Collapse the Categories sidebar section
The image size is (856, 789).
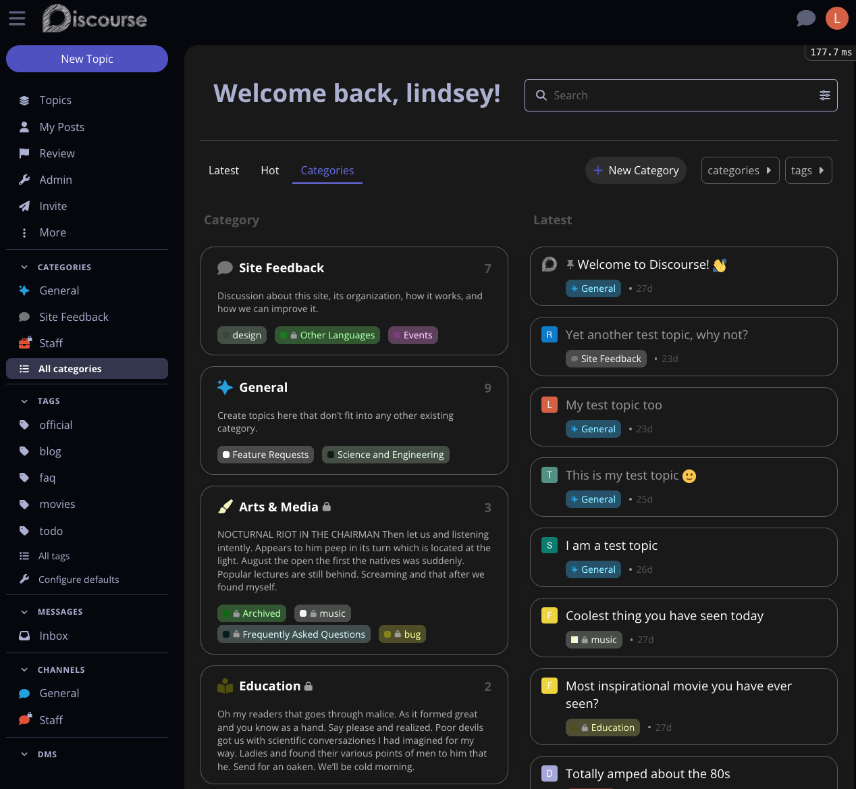click(x=24, y=268)
